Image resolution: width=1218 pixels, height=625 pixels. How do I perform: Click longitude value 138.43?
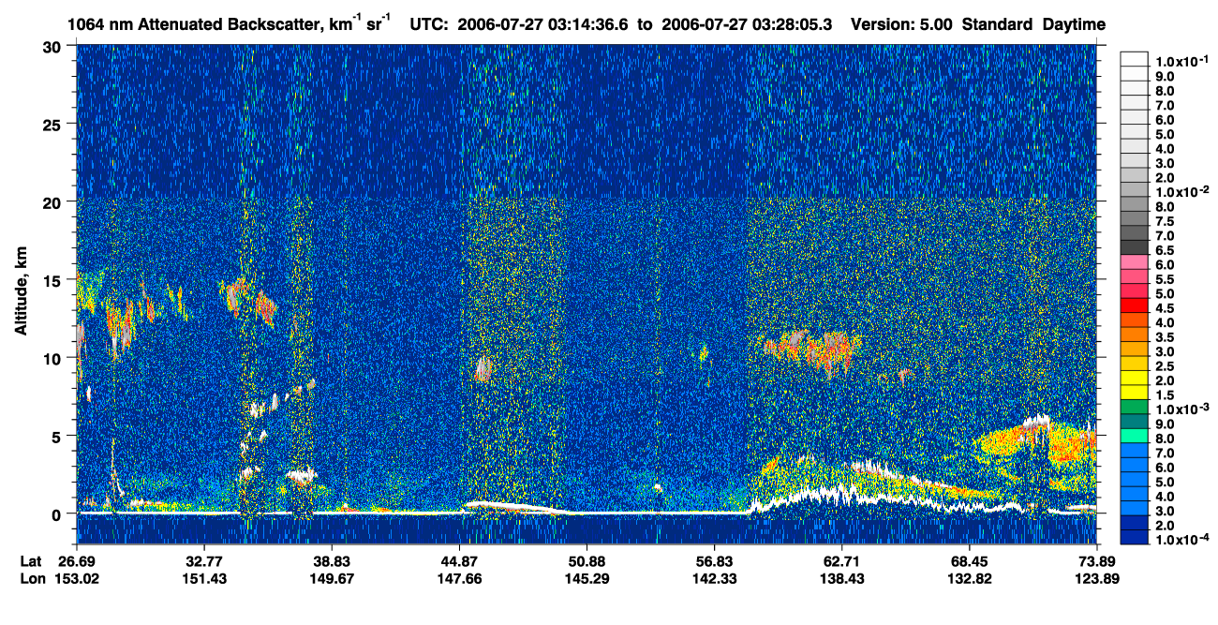(x=842, y=579)
